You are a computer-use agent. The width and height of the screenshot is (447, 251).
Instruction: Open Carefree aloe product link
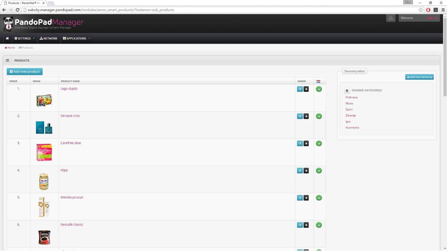71,143
